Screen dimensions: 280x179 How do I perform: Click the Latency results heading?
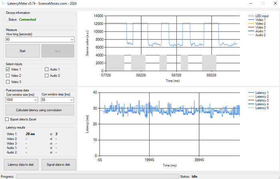[x=16, y=128]
